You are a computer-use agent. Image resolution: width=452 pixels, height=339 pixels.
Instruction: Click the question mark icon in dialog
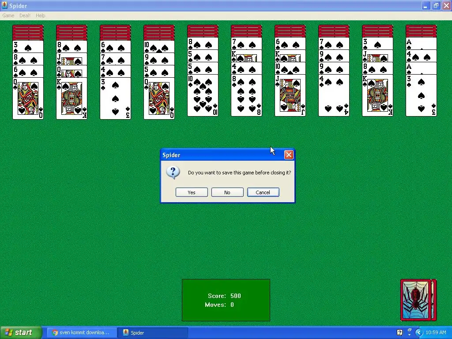point(173,173)
